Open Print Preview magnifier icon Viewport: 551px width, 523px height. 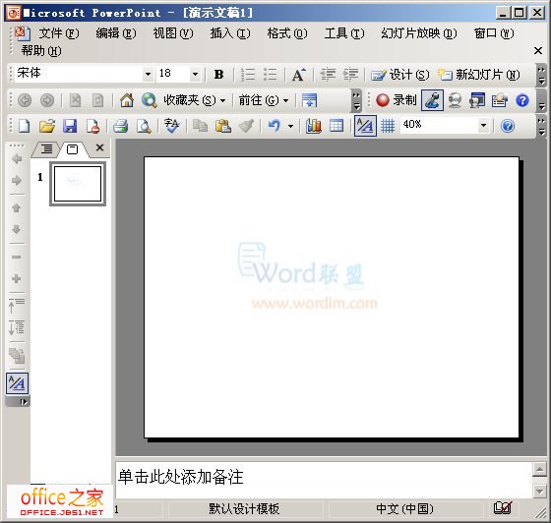coord(144,126)
